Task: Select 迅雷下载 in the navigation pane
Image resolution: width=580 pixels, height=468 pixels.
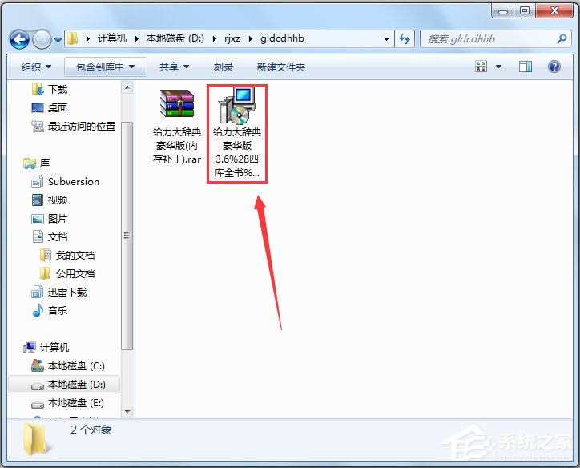Action: pyautogui.click(x=67, y=292)
